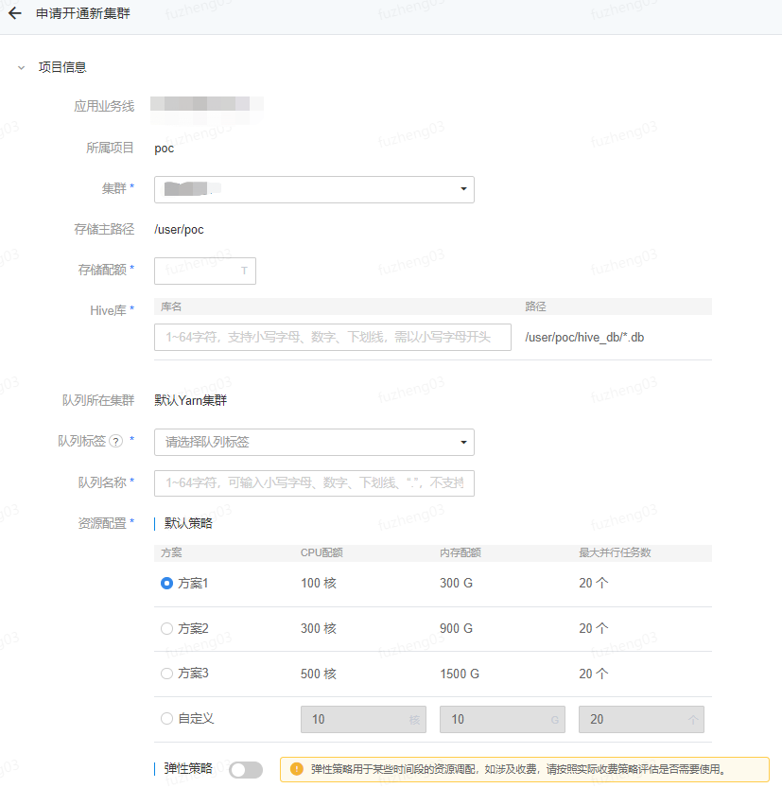Click the 存储配额 input field
The height and width of the screenshot is (788, 782).
coord(203,271)
